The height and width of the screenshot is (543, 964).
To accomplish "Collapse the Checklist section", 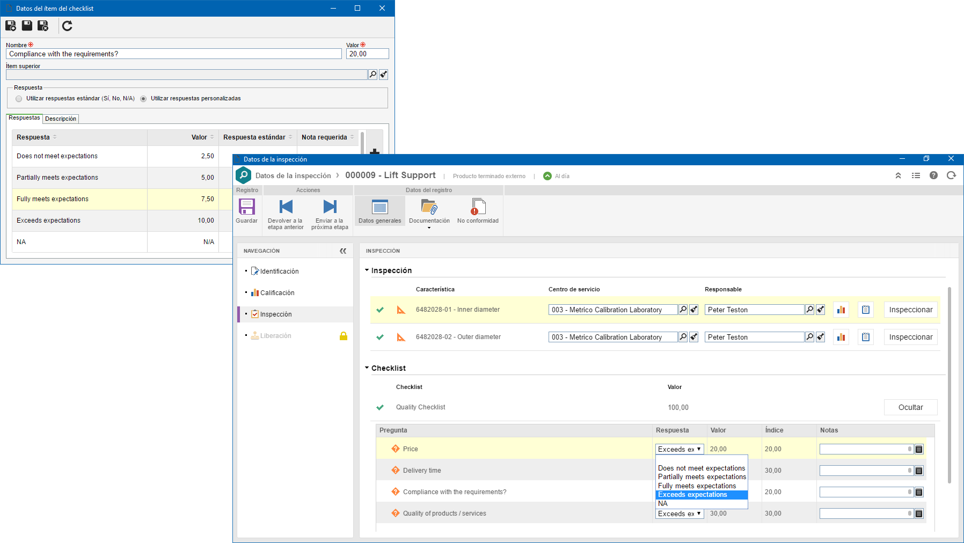I will [367, 368].
